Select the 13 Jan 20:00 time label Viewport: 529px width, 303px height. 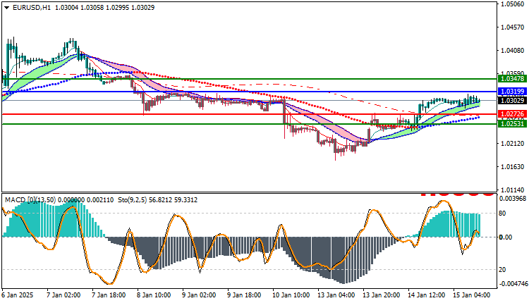(x=381, y=295)
